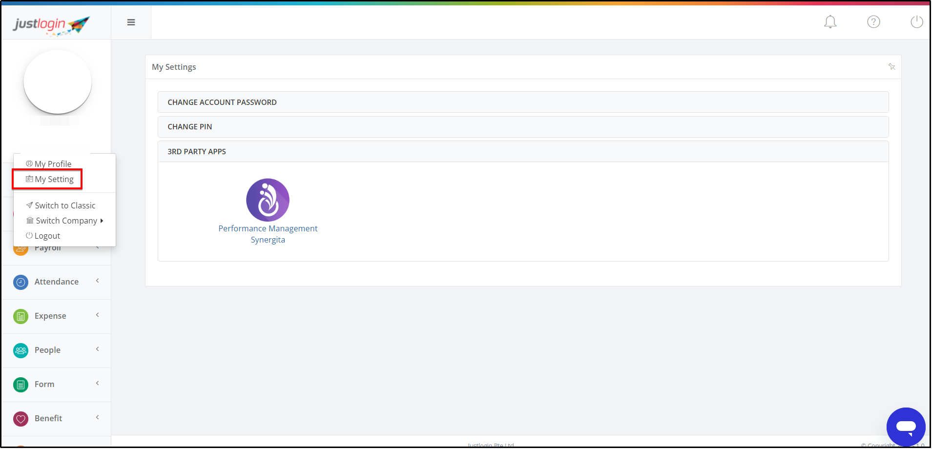
Task: Choose Logout from the user menu
Action: 43,236
